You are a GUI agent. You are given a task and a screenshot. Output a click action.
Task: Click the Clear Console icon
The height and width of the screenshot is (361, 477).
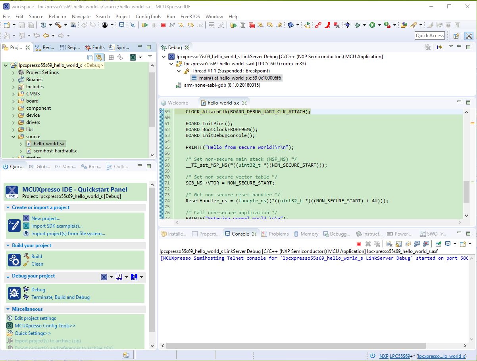pyautogui.click(x=390, y=244)
